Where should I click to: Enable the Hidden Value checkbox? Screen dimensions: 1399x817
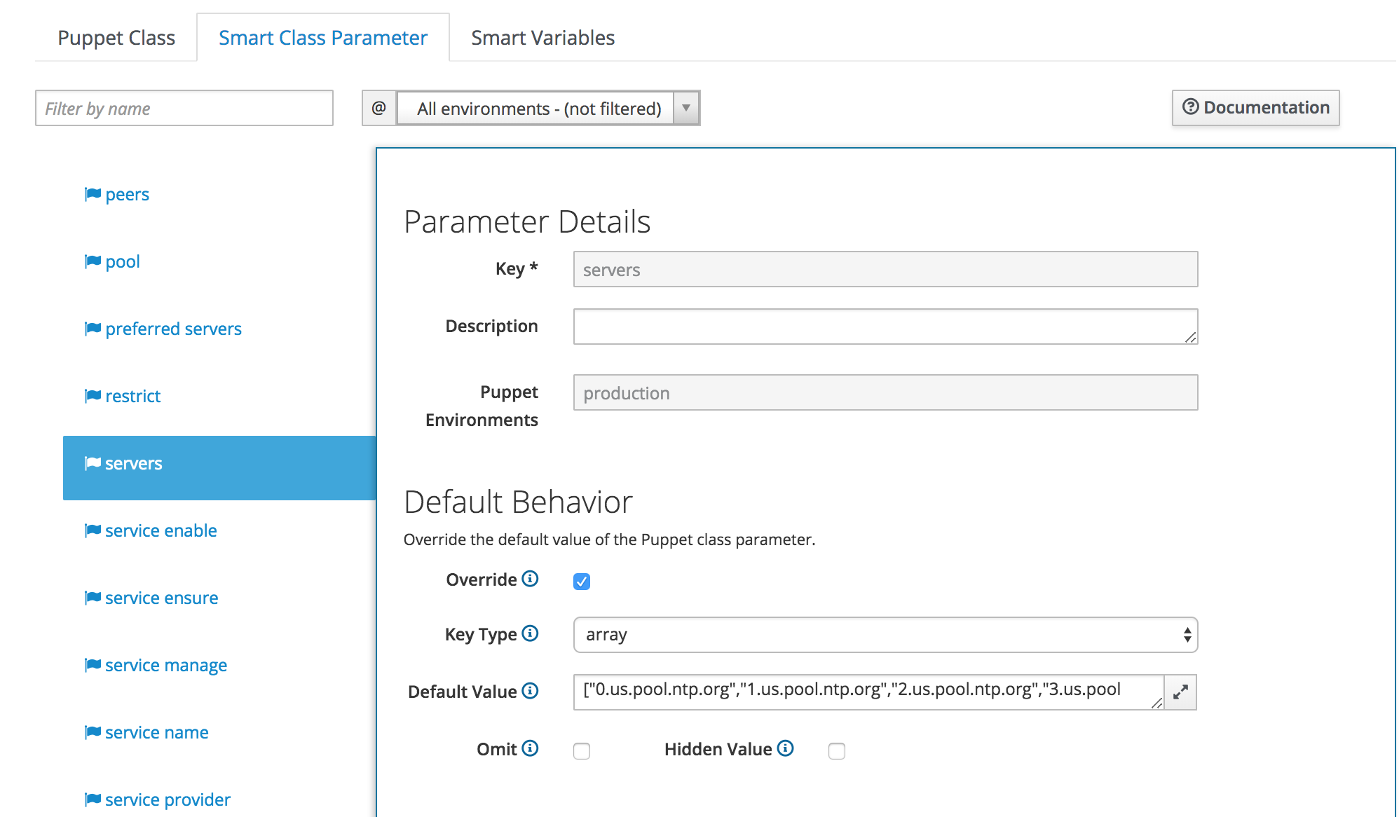point(837,750)
